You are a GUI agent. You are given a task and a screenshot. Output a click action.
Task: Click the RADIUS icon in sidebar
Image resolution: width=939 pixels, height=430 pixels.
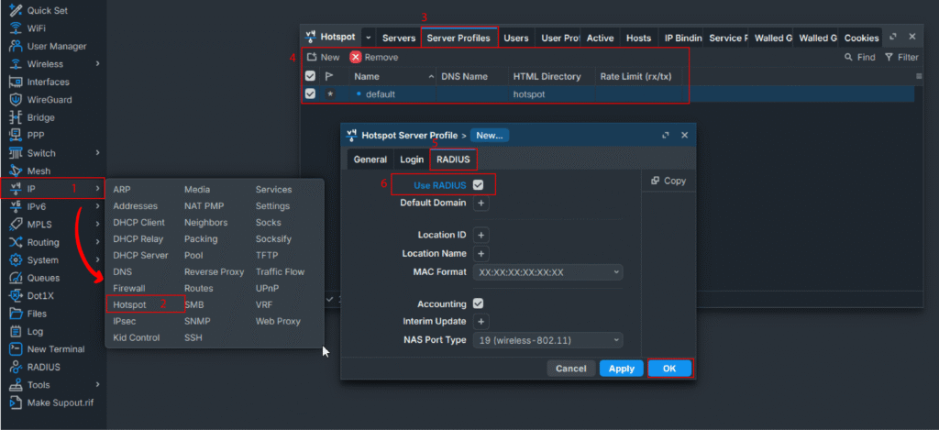tap(17, 367)
